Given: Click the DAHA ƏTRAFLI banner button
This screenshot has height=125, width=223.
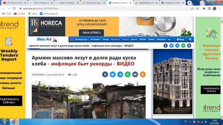Looking at the screenshot, I should pos(91,33).
